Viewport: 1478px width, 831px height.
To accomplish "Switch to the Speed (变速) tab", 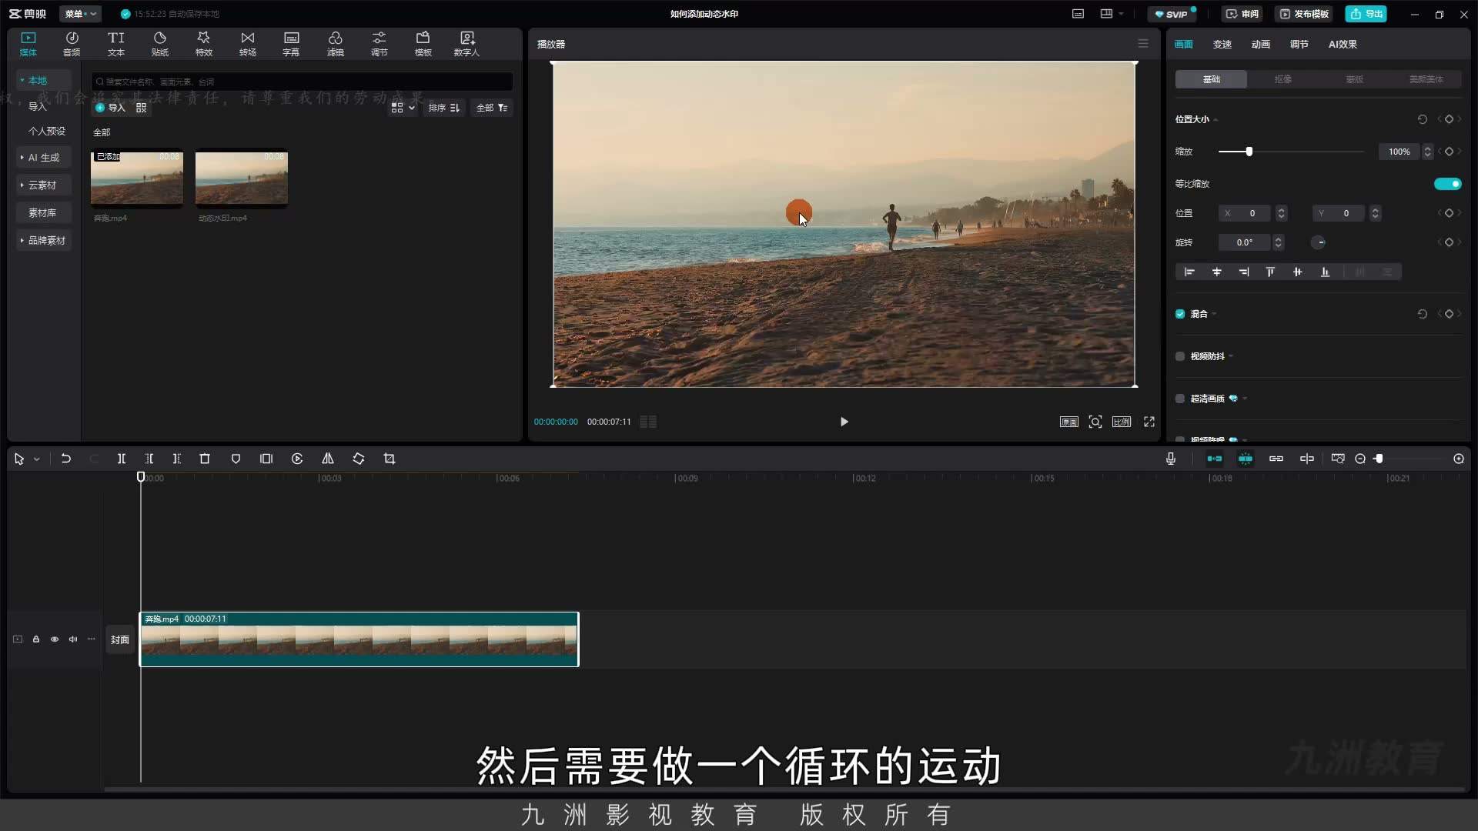I will tap(1222, 44).
